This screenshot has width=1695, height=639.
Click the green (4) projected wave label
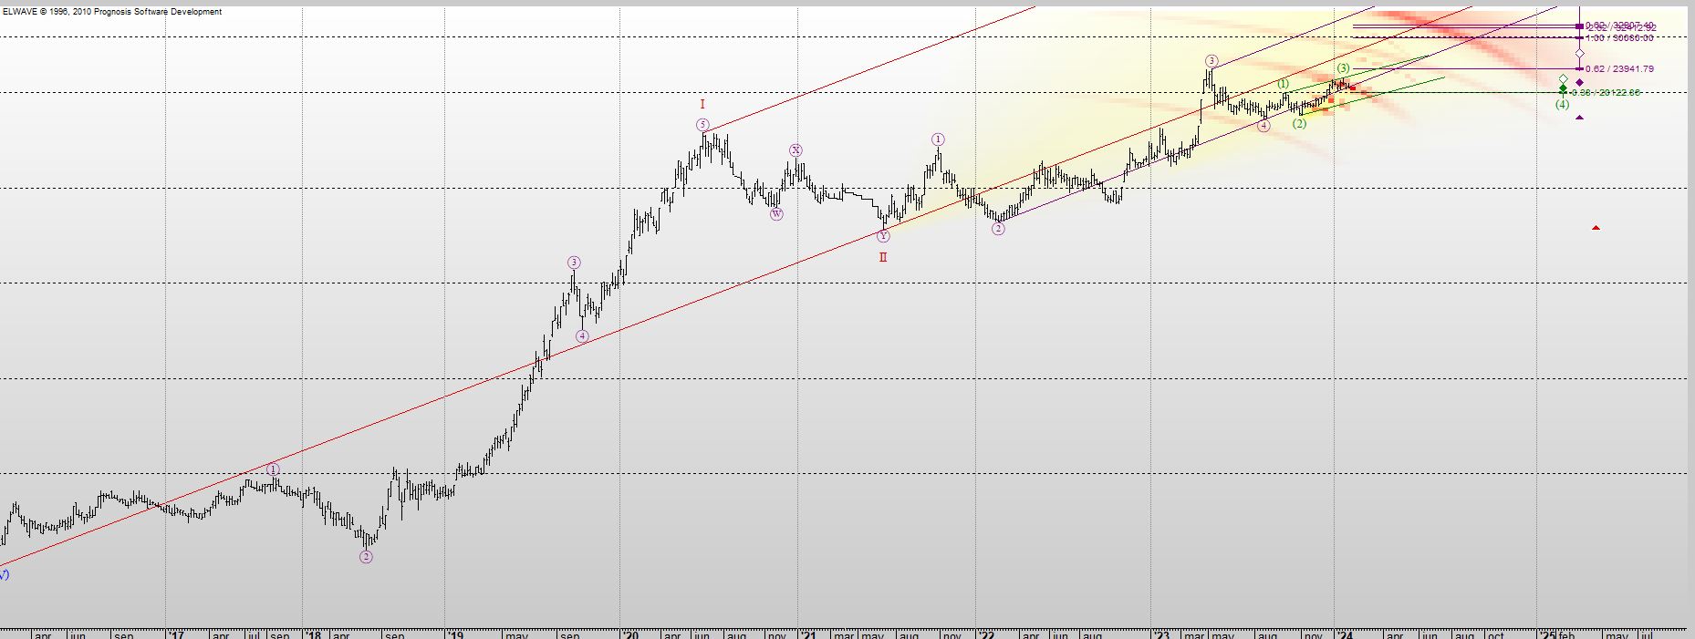[x=1563, y=104]
